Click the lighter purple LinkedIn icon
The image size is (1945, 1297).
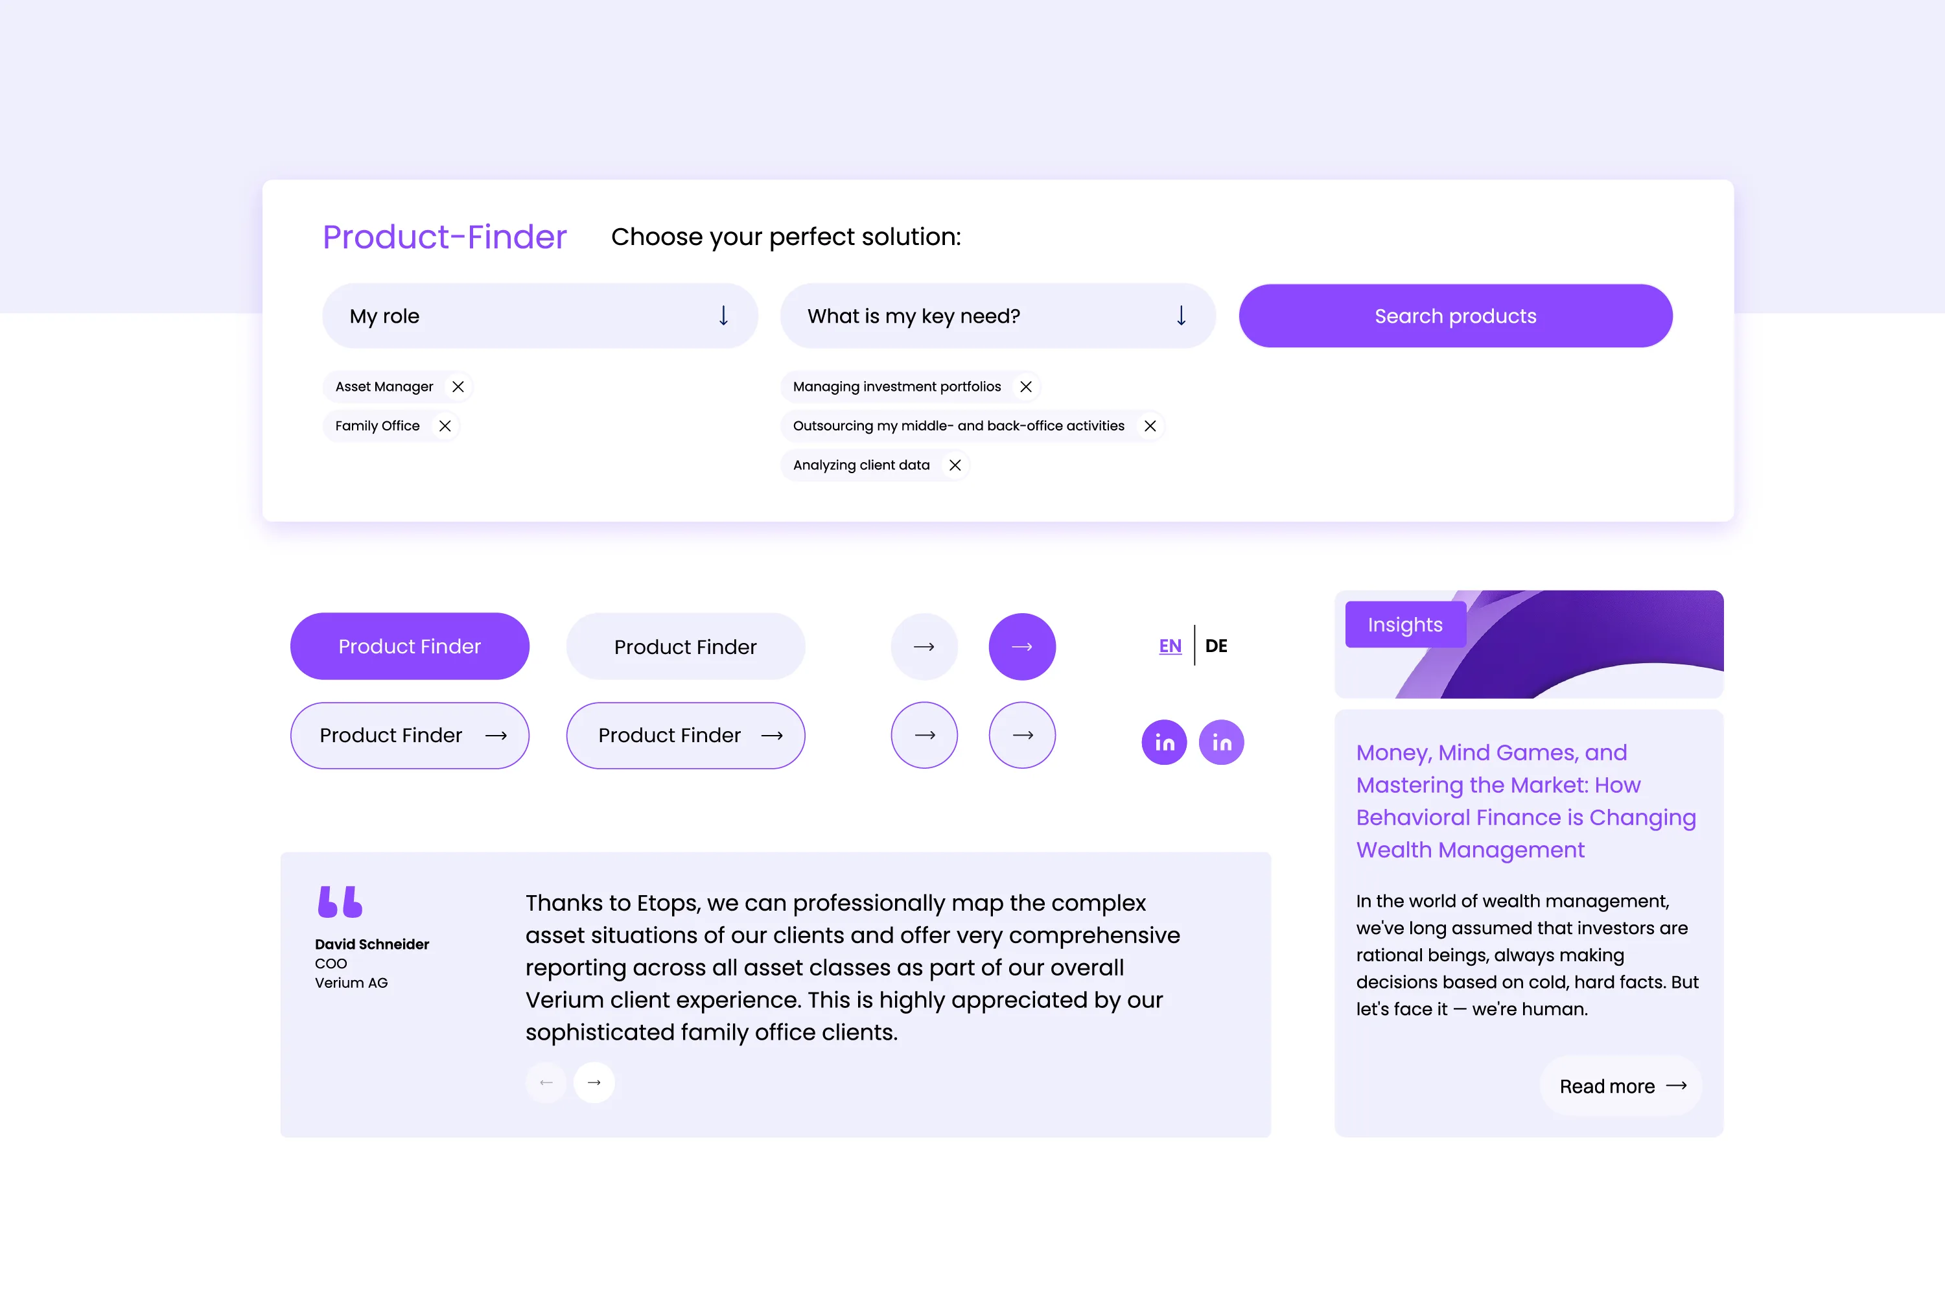click(1222, 742)
